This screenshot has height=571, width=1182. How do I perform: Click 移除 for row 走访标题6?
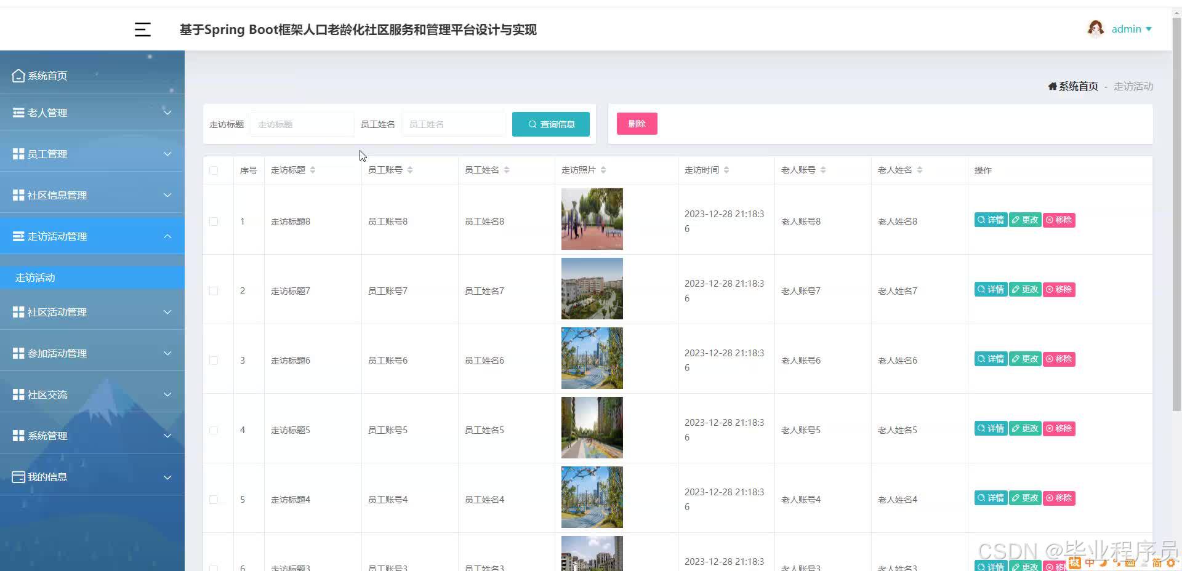[1059, 359]
